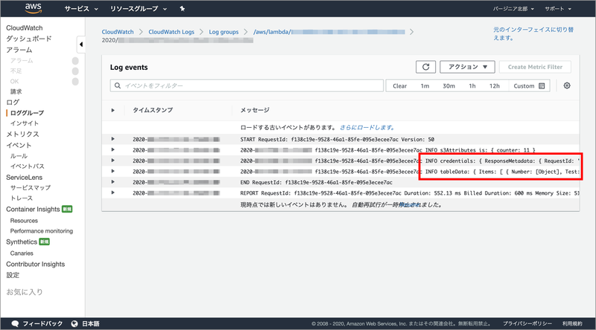The height and width of the screenshot is (330, 596).
Task: Select the 1h time range
Action: tap(472, 85)
